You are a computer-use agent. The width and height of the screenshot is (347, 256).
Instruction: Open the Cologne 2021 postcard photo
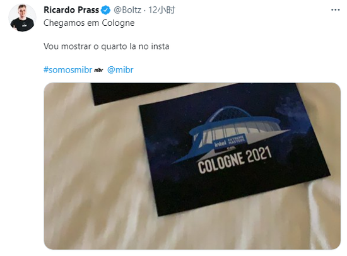point(192,166)
